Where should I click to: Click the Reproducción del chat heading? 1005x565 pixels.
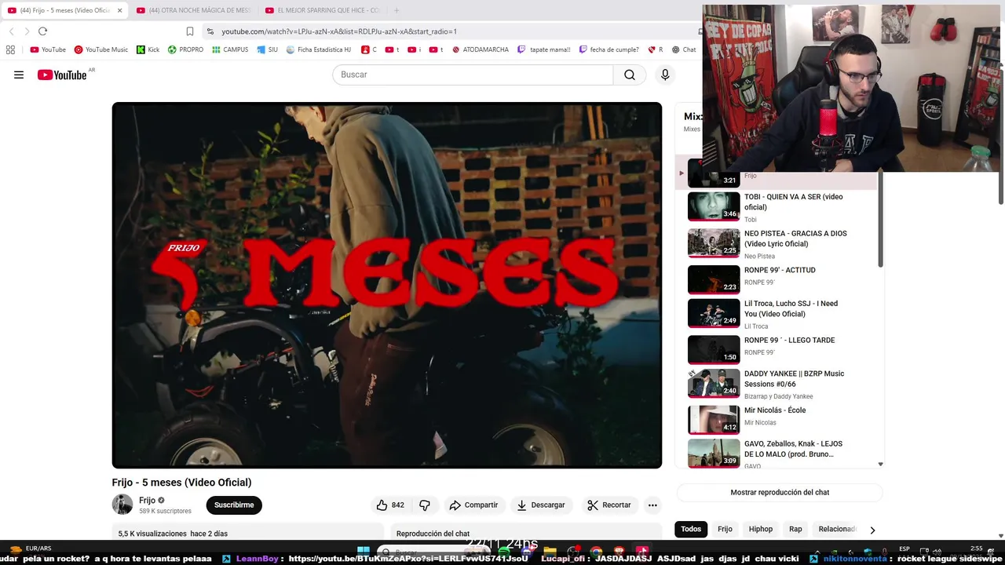click(433, 534)
